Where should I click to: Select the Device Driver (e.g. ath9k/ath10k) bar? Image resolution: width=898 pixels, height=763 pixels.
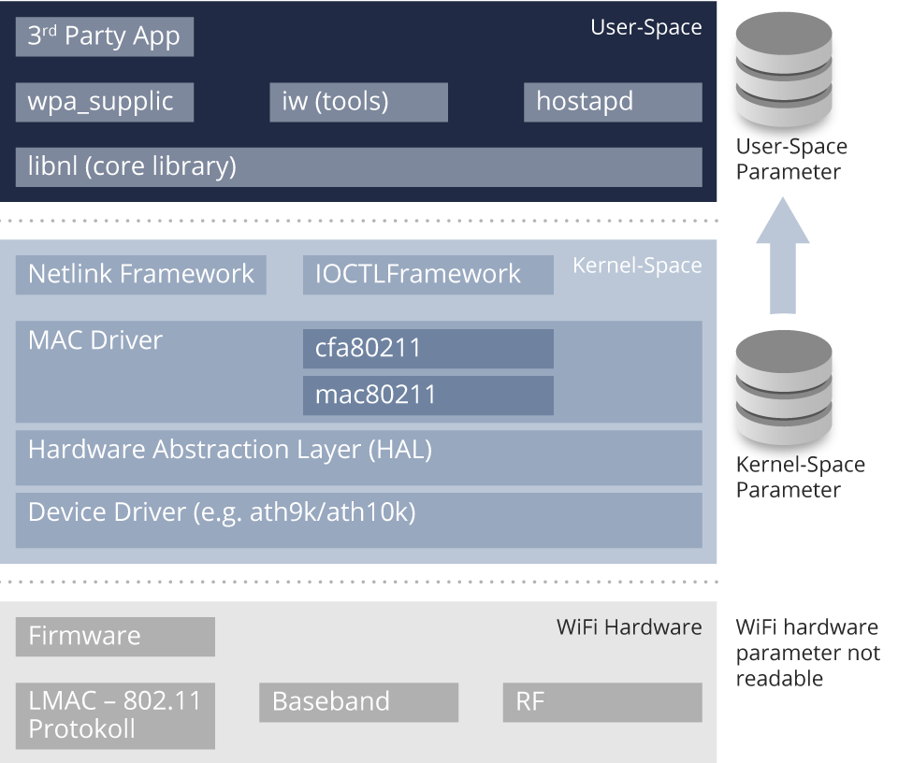[x=358, y=520]
